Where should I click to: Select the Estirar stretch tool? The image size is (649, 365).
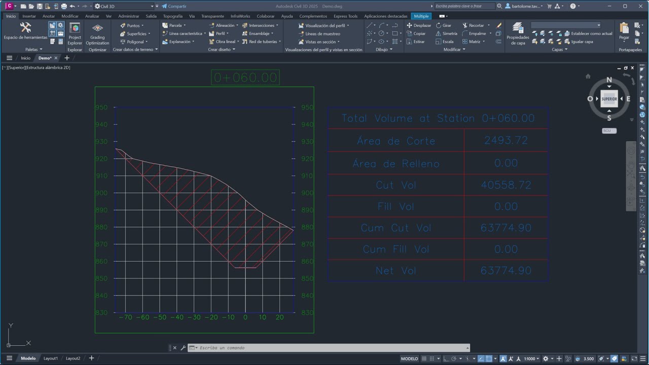coord(416,42)
